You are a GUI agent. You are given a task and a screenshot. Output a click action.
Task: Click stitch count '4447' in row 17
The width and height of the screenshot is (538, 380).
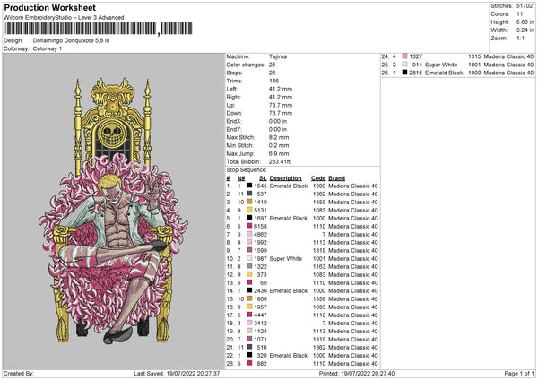pyautogui.click(x=260, y=315)
